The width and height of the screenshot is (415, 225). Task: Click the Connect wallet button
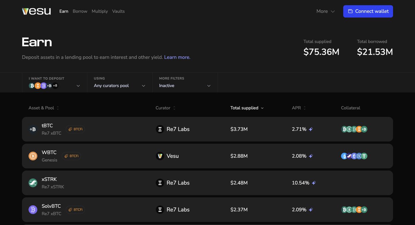click(368, 11)
